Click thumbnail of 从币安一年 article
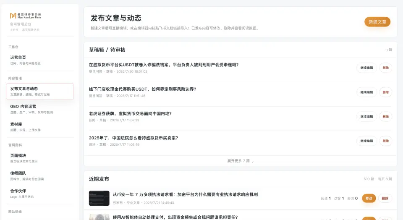This screenshot has height=220, width=403. tap(99, 198)
